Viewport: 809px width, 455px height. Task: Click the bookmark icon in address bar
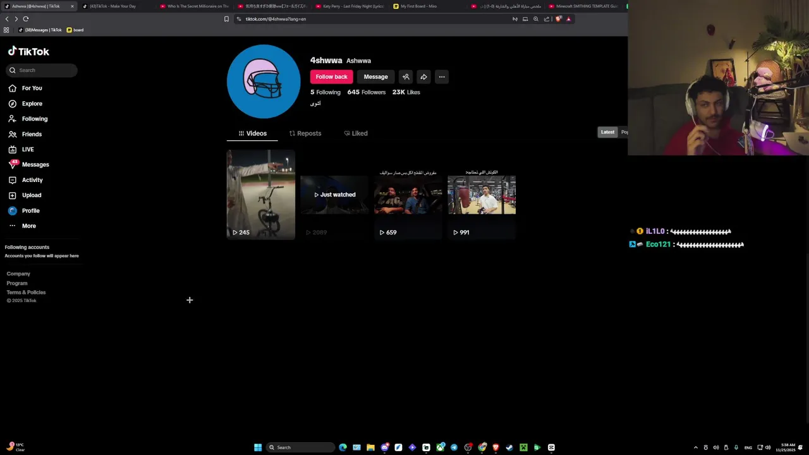point(226,19)
